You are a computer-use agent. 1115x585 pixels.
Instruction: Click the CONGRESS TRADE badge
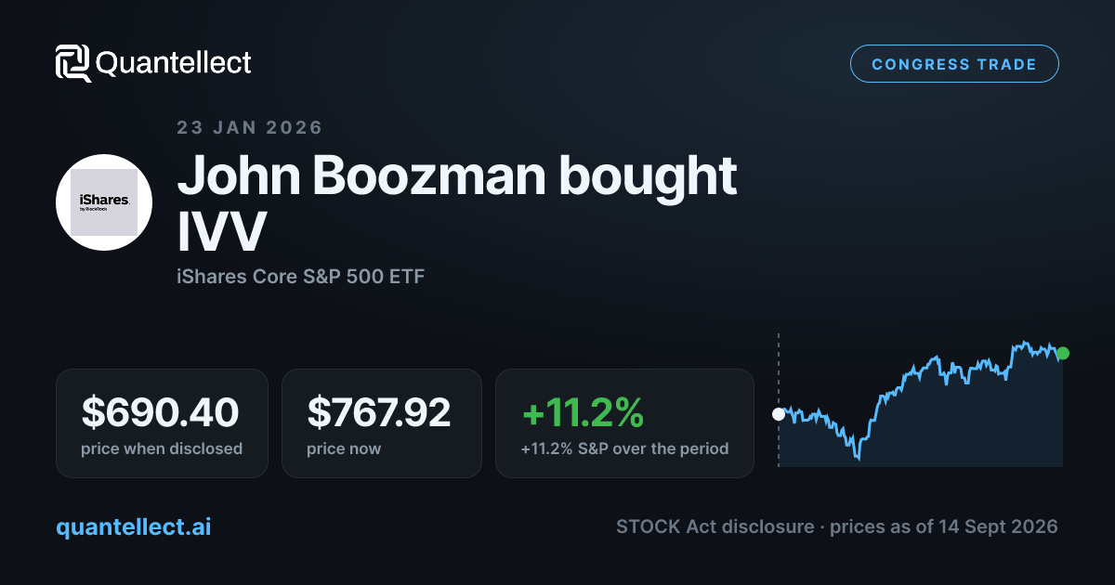pos(954,64)
